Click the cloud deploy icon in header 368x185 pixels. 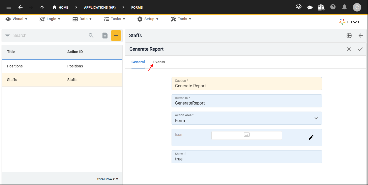(298, 7)
